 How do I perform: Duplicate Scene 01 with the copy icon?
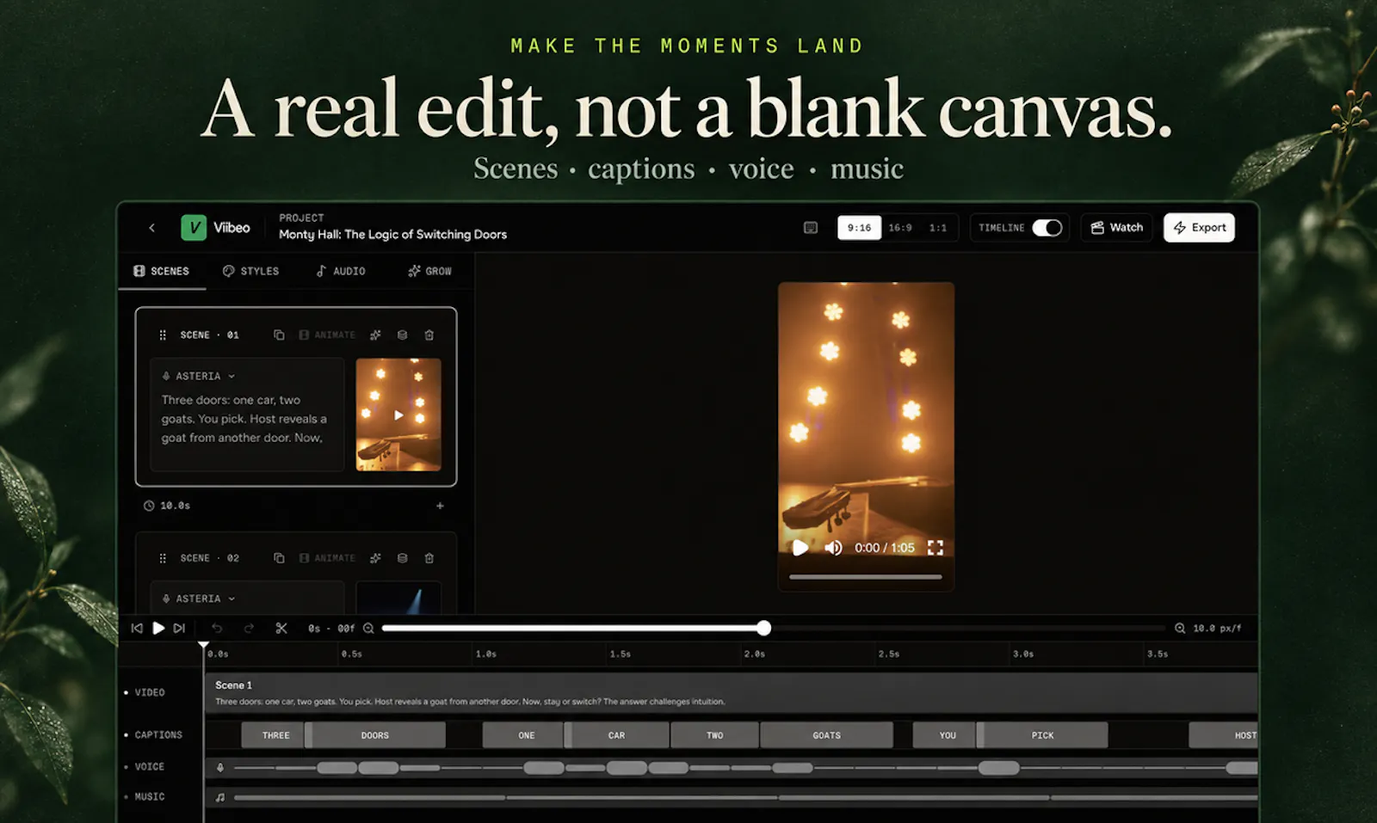pyautogui.click(x=279, y=335)
